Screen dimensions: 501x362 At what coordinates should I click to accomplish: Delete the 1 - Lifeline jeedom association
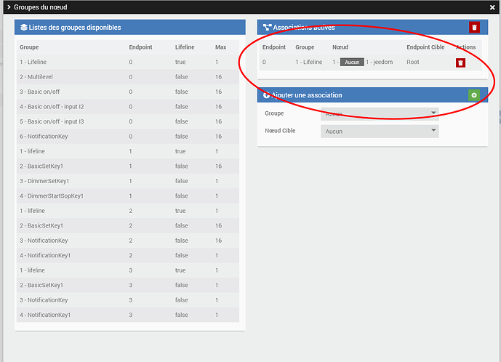460,63
